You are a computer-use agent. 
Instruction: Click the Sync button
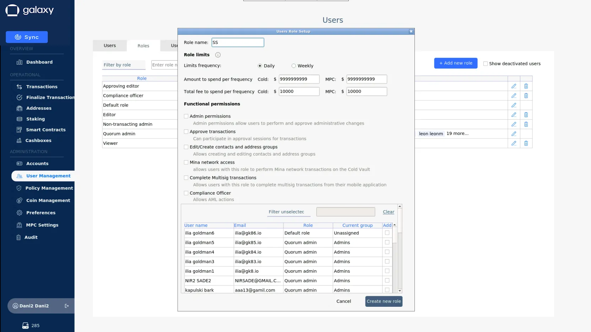pos(27,37)
